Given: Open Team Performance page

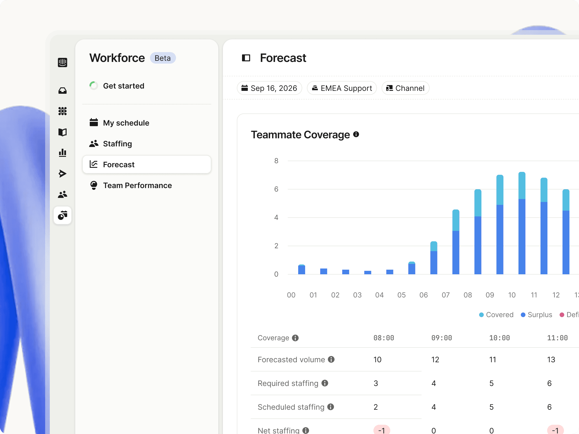Looking at the screenshot, I should click(x=147, y=185).
